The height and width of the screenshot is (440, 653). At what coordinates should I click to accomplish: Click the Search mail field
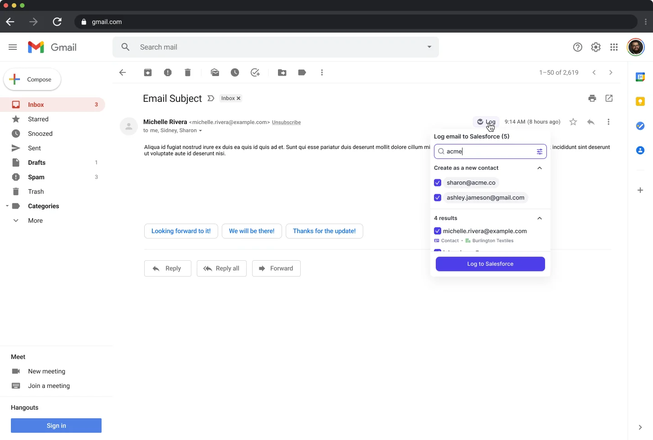click(x=276, y=47)
